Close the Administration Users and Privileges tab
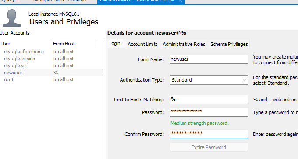298x159 pixels. (x=180, y=1)
